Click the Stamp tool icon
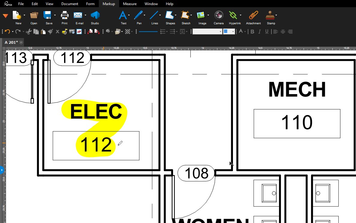Image resolution: width=356 pixels, height=223 pixels. [270, 16]
